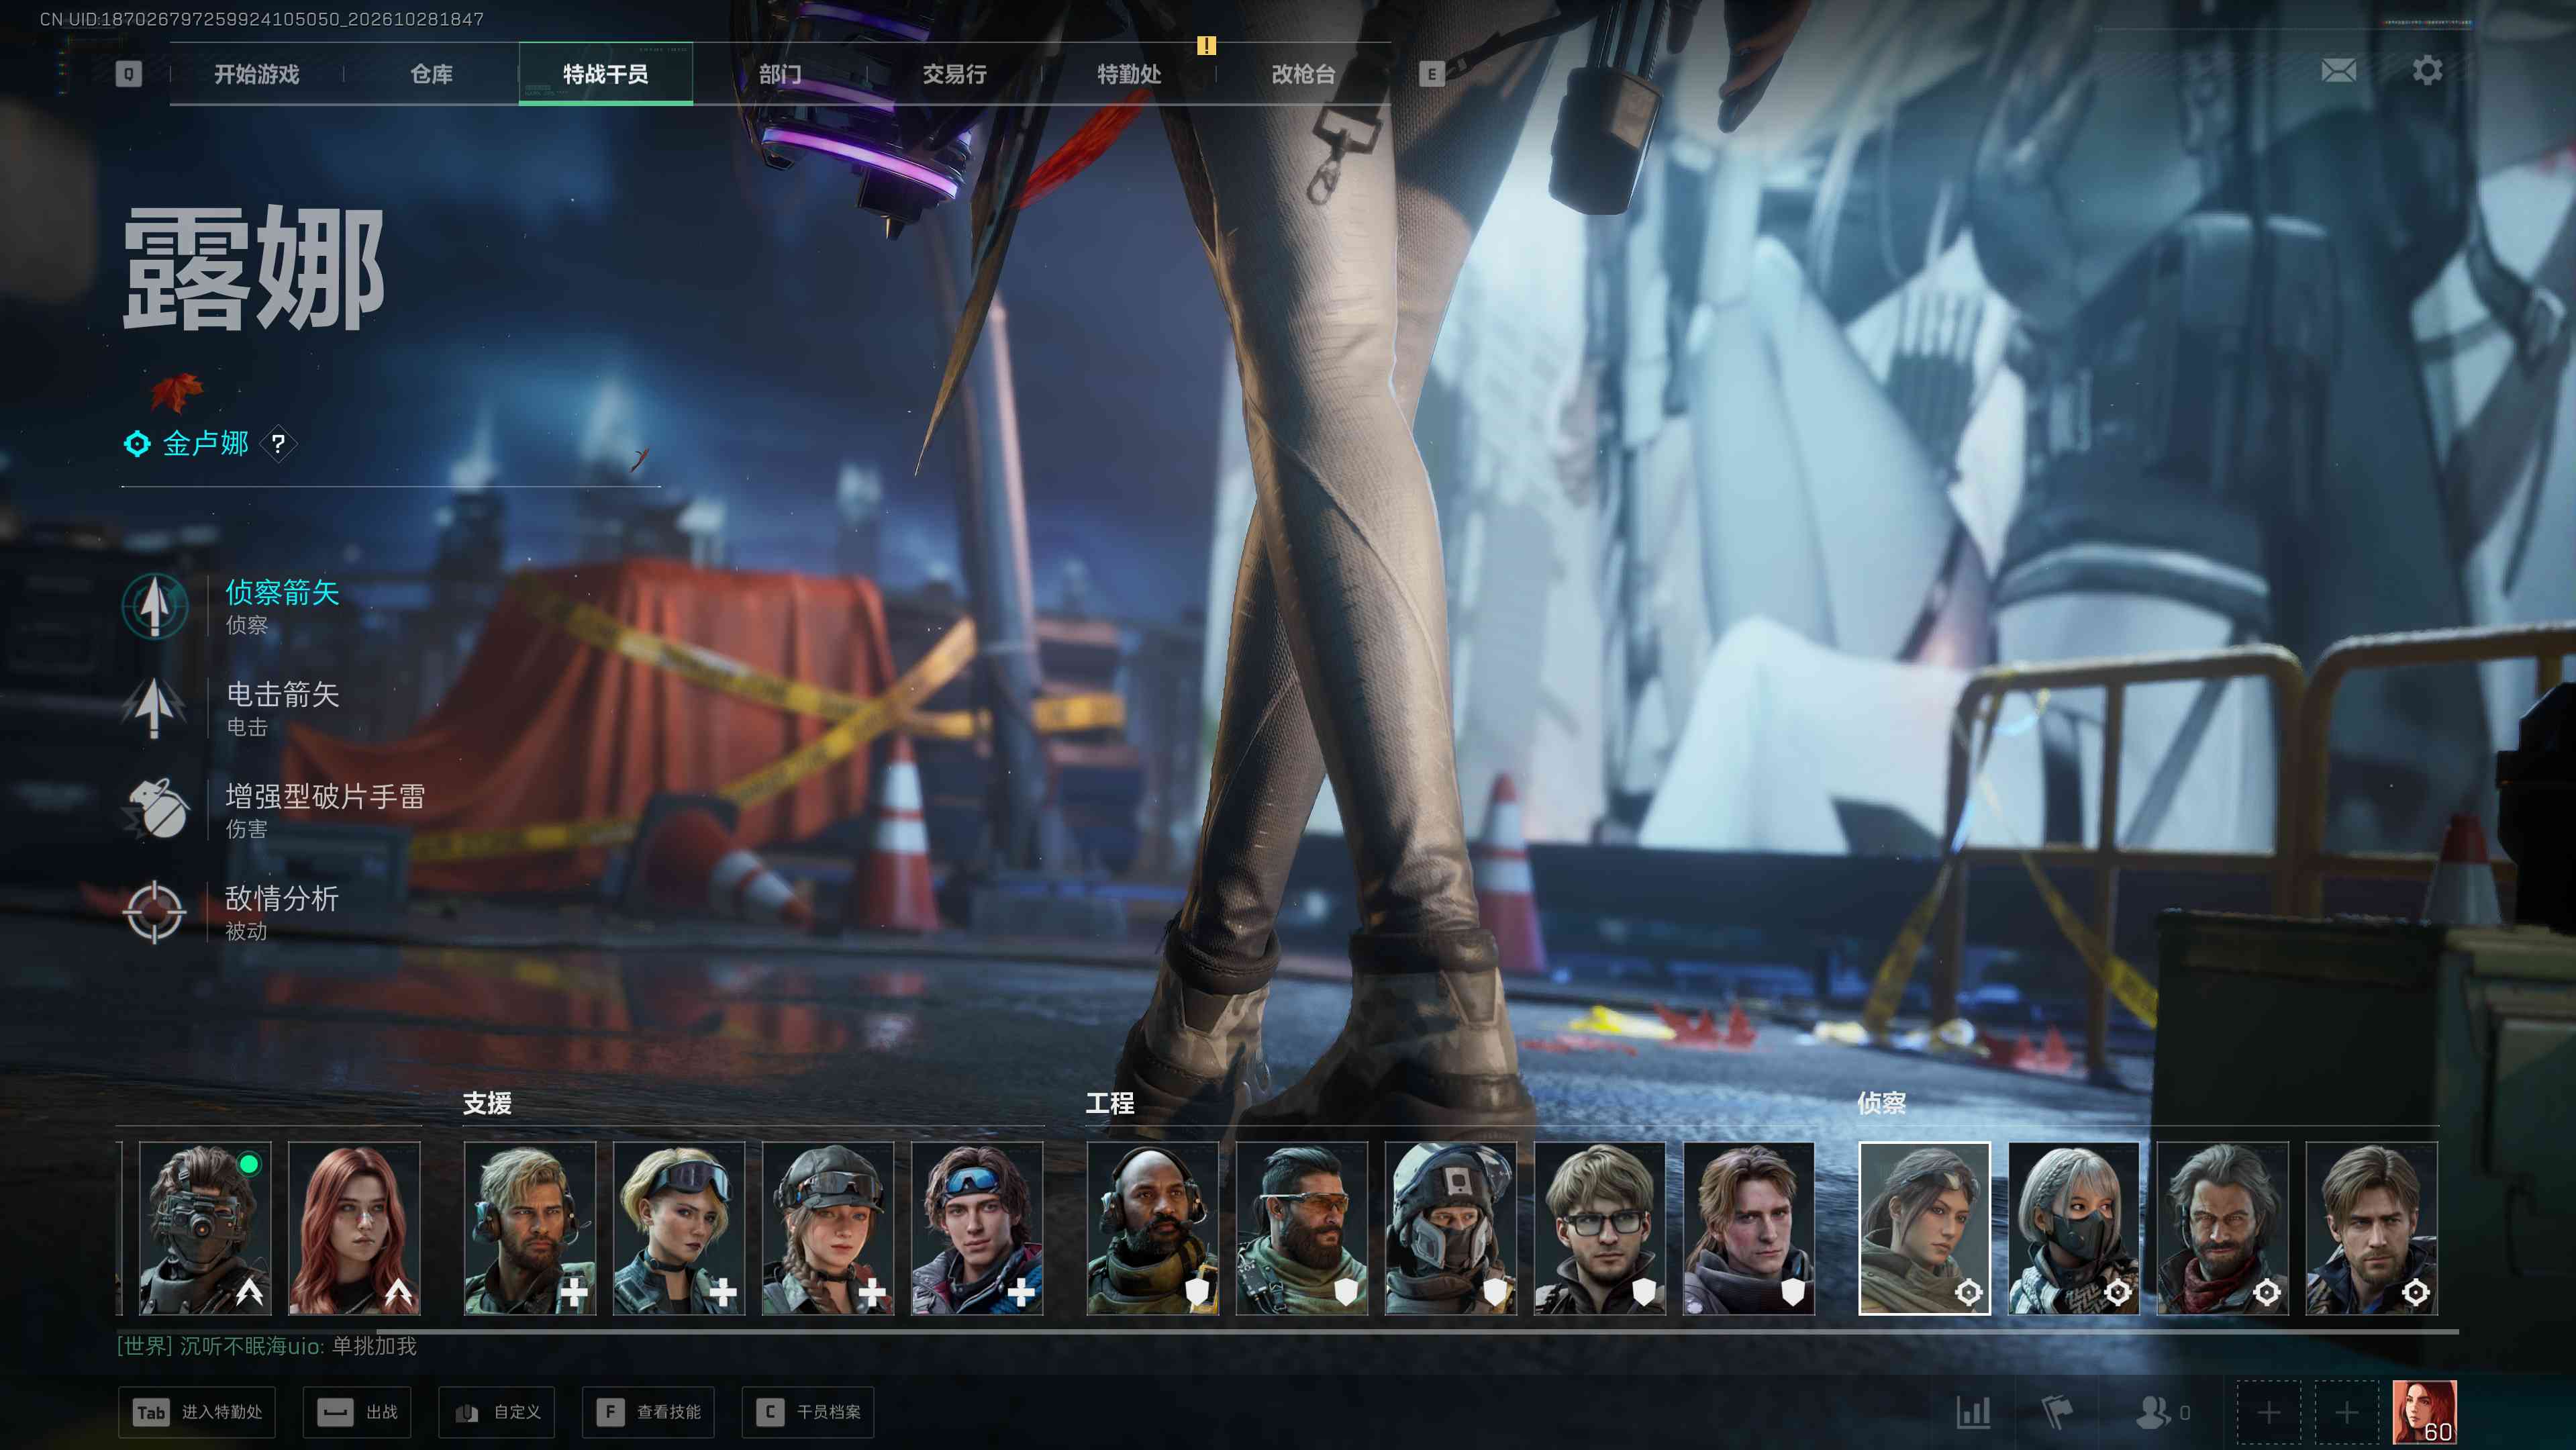Open player avatar with level 60
This screenshot has width=2576, height=1450.
2424,1413
